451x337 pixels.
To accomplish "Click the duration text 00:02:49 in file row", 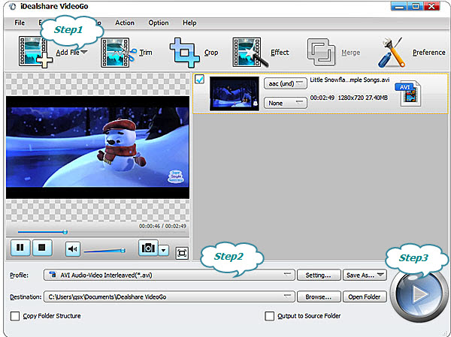I will pos(322,98).
